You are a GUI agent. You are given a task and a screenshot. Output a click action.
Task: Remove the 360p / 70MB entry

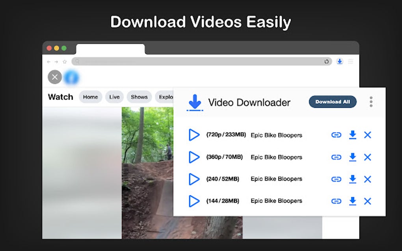(x=368, y=157)
